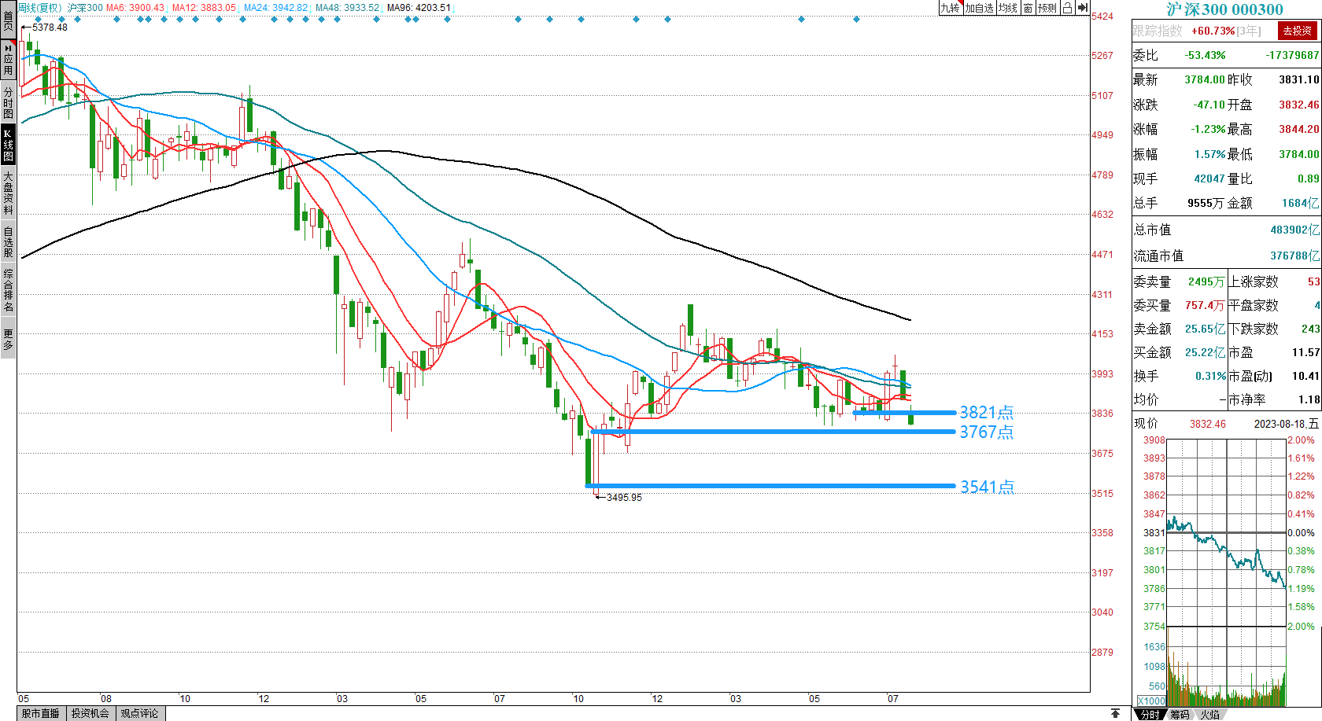Click the X1000 volume scale box
This screenshot has height=721, width=1322.
point(1151,701)
